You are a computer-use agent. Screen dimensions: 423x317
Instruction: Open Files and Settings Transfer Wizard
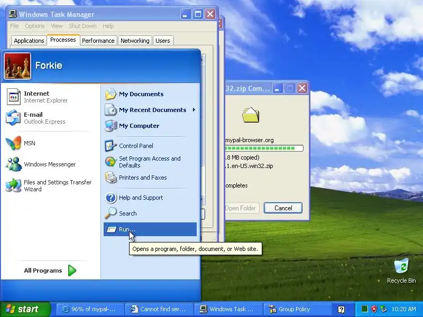[x=50, y=185]
